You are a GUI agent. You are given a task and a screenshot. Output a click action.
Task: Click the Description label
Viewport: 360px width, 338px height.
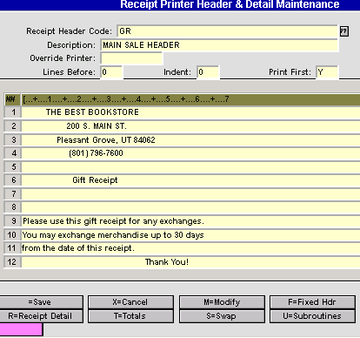[71, 45]
